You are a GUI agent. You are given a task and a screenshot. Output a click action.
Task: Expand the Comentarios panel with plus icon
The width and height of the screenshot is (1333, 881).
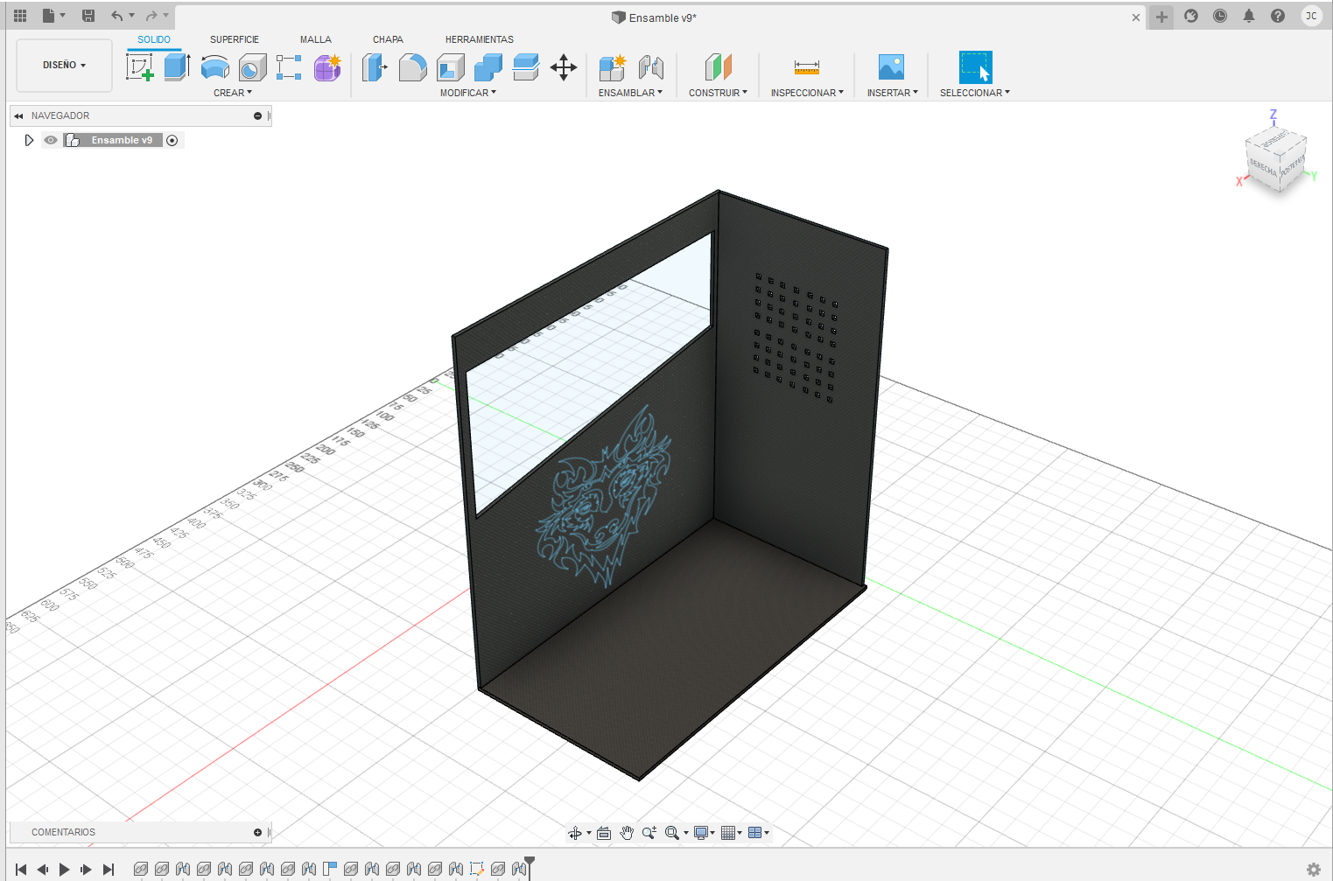click(x=257, y=832)
